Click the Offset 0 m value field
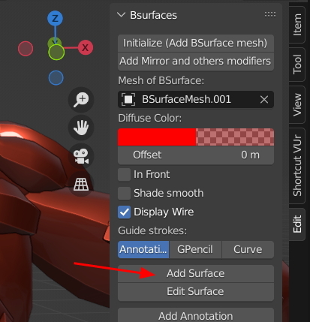Viewport: 310px width, 322px height. (196, 155)
